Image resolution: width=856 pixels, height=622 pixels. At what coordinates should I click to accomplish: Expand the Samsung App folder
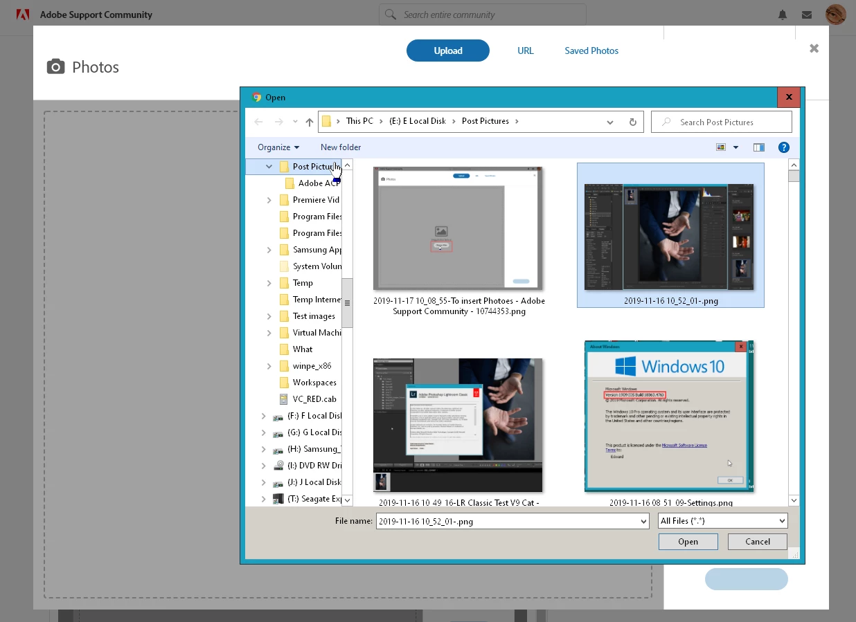(269, 250)
